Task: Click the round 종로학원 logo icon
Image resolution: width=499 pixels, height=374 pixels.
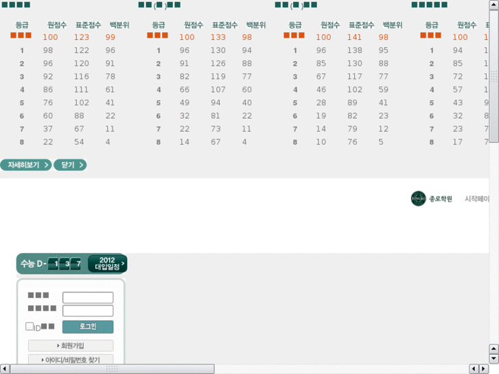Action: (418, 198)
